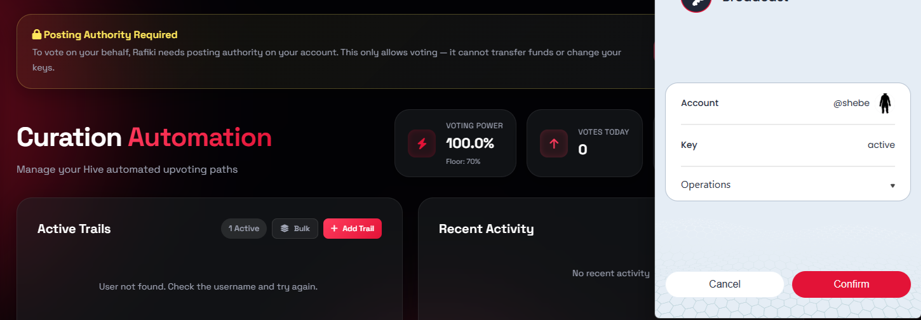Confirm the broadcast transaction
This screenshot has width=921, height=320.
pyautogui.click(x=851, y=284)
